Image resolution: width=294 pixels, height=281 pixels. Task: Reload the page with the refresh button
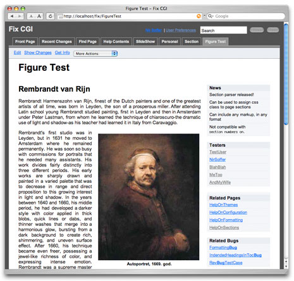(x=51, y=16)
